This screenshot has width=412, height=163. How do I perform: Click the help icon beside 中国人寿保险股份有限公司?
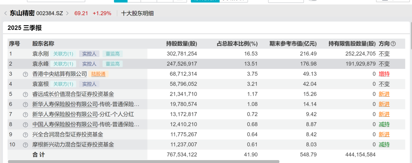click(25, 125)
